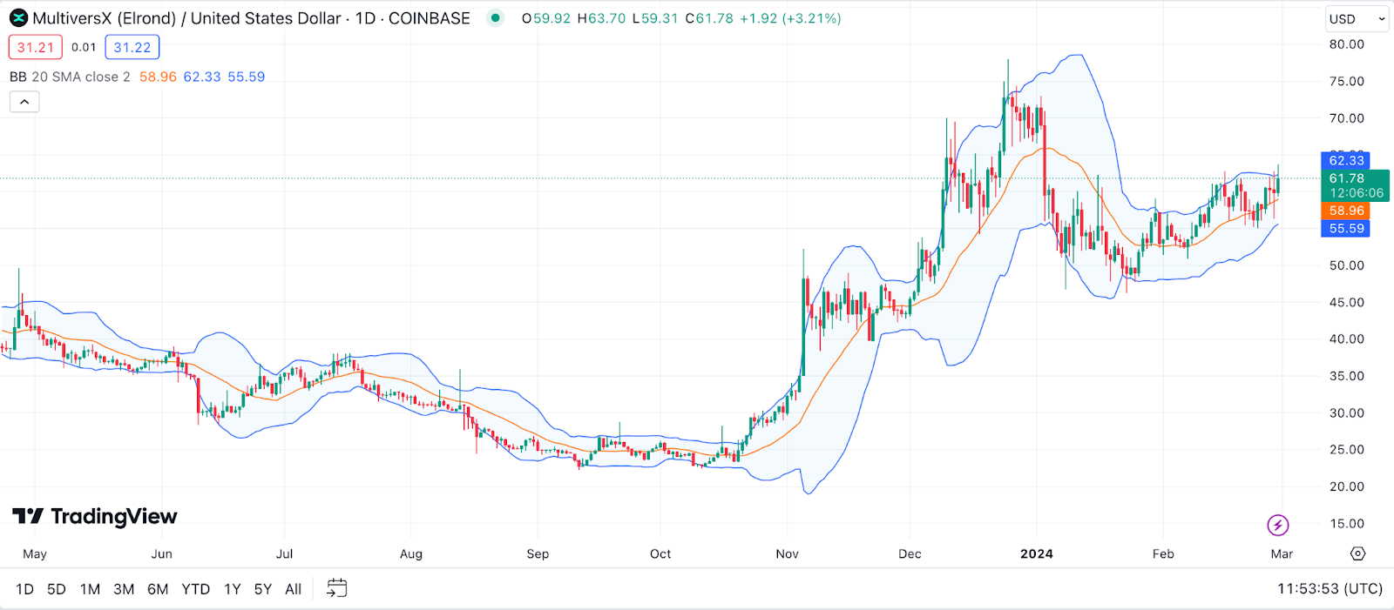1394x610 pixels.
Task: Click the Oct label on time axis
Action: [x=660, y=554]
